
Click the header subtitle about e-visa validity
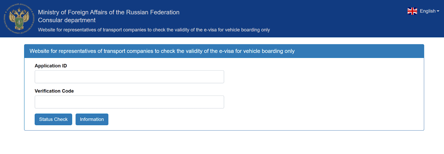click(154, 30)
